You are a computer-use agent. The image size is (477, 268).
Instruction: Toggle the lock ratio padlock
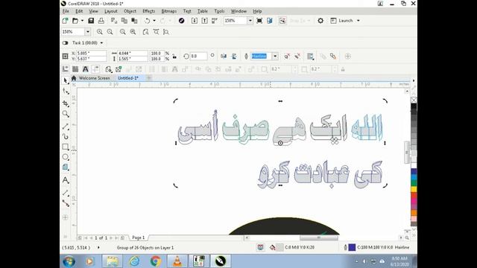pos(174,57)
